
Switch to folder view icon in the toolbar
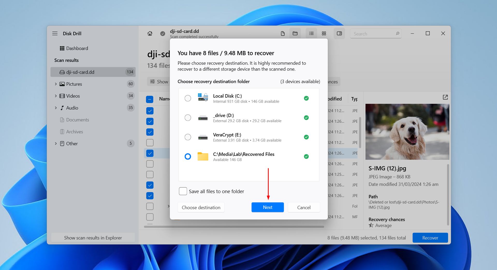[295, 33]
